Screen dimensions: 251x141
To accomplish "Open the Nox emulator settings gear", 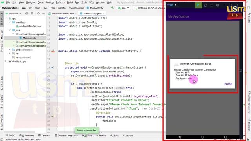I will coord(218,5).
